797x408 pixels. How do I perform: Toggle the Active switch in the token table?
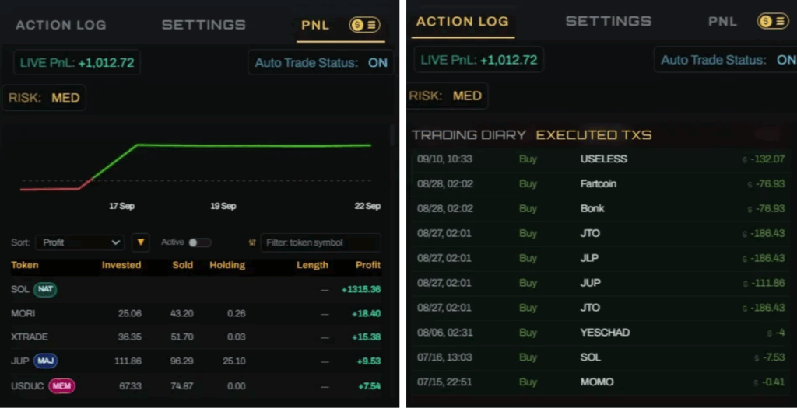click(198, 242)
